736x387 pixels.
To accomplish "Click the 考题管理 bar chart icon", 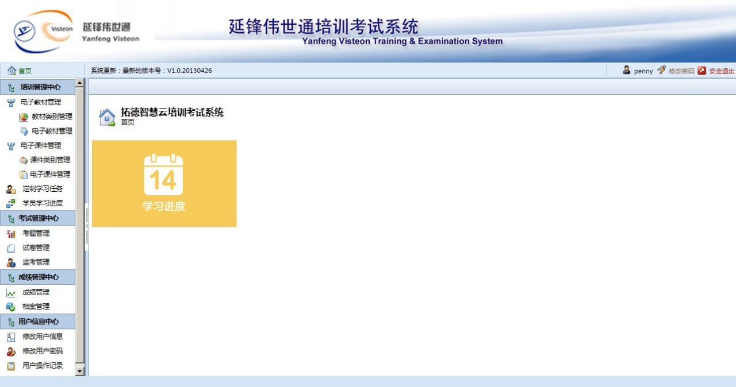I will [x=11, y=234].
